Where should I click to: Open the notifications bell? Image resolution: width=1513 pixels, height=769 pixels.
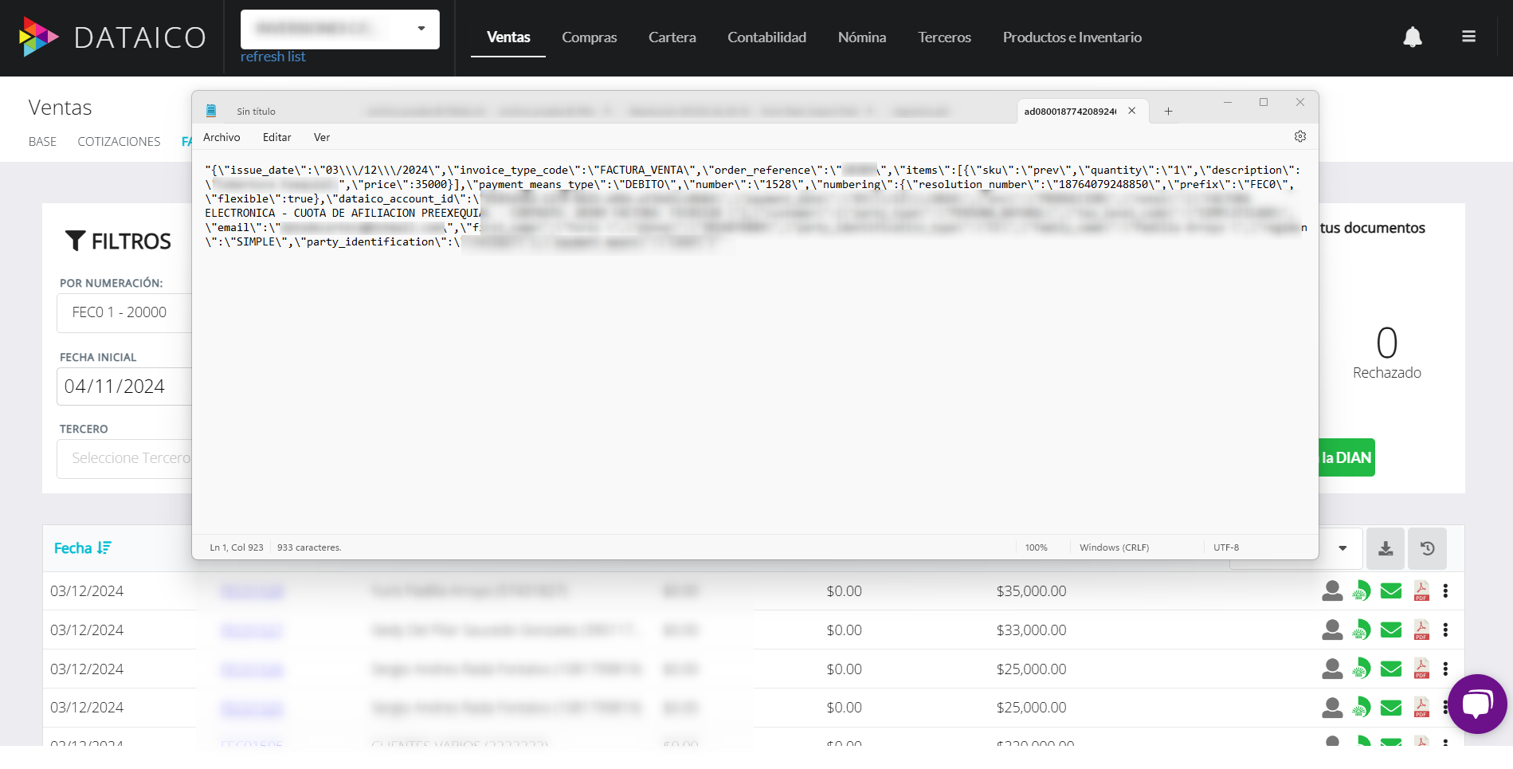[x=1412, y=37]
